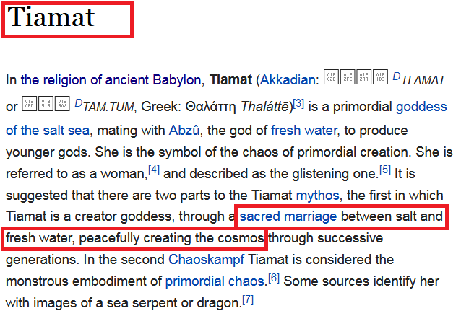Click the Tiamat page heading
461x316 pixels.
(51, 17)
